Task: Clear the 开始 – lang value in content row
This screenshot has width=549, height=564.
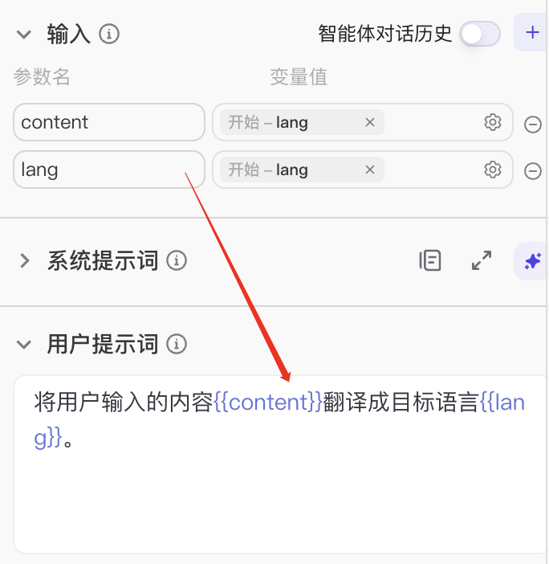Action: 370,122
